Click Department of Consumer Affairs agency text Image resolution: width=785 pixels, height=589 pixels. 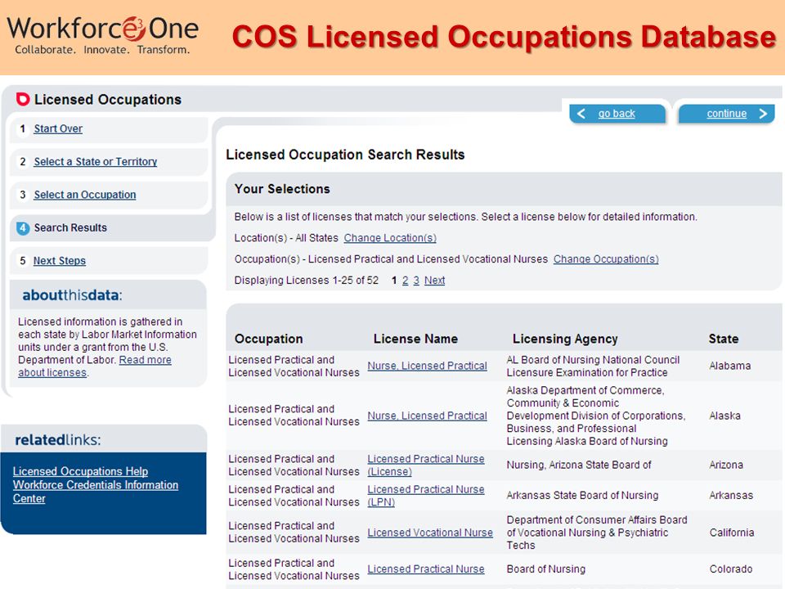coord(597,533)
